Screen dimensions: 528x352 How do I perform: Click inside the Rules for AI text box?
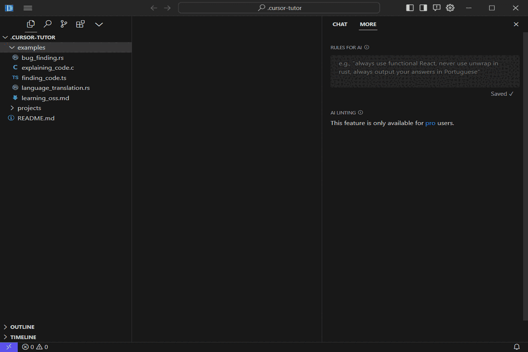pyautogui.click(x=425, y=71)
